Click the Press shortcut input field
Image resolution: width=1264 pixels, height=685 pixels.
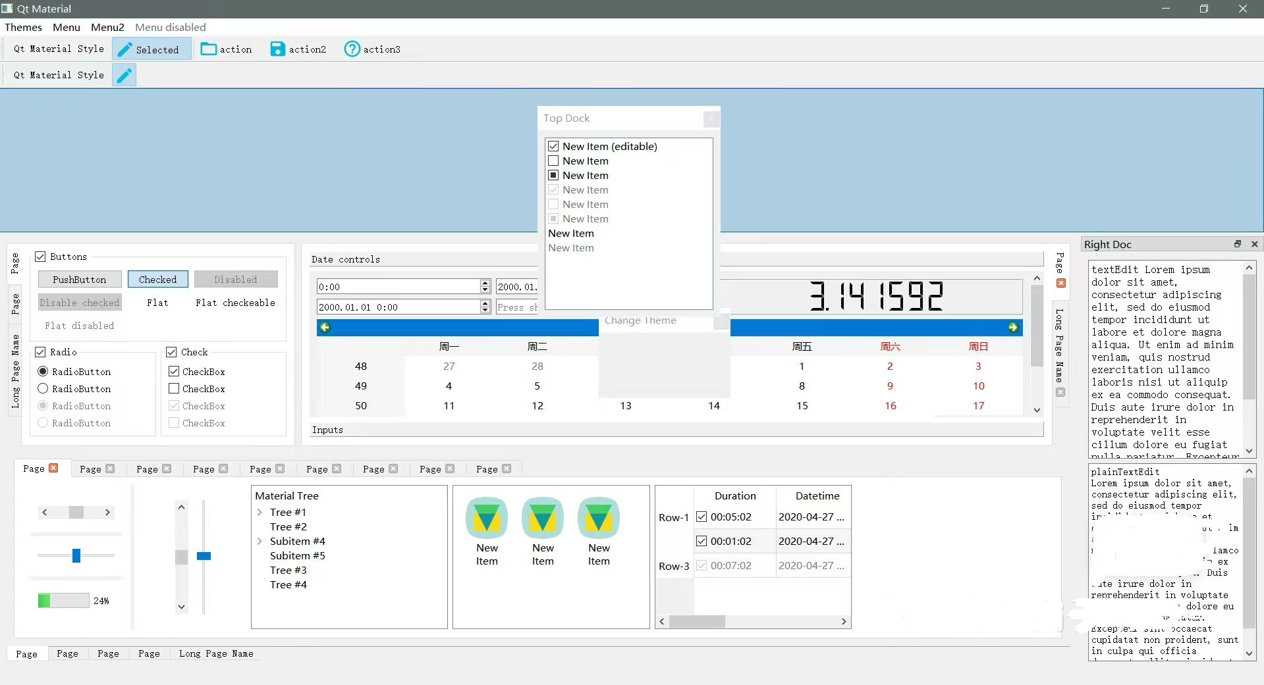[518, 307]
